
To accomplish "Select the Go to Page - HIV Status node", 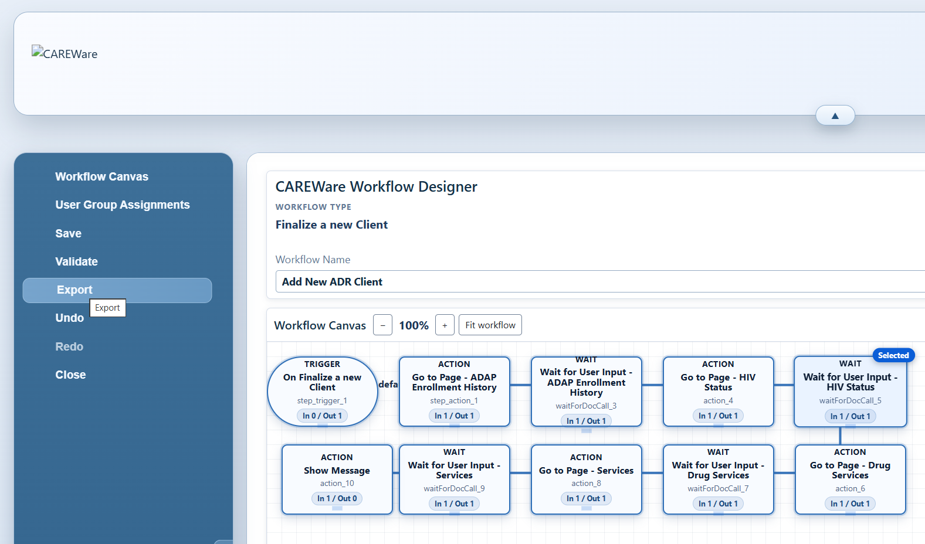I will [x=719, y=391].
